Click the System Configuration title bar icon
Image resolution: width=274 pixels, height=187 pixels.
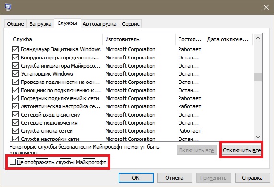(8, 7)
